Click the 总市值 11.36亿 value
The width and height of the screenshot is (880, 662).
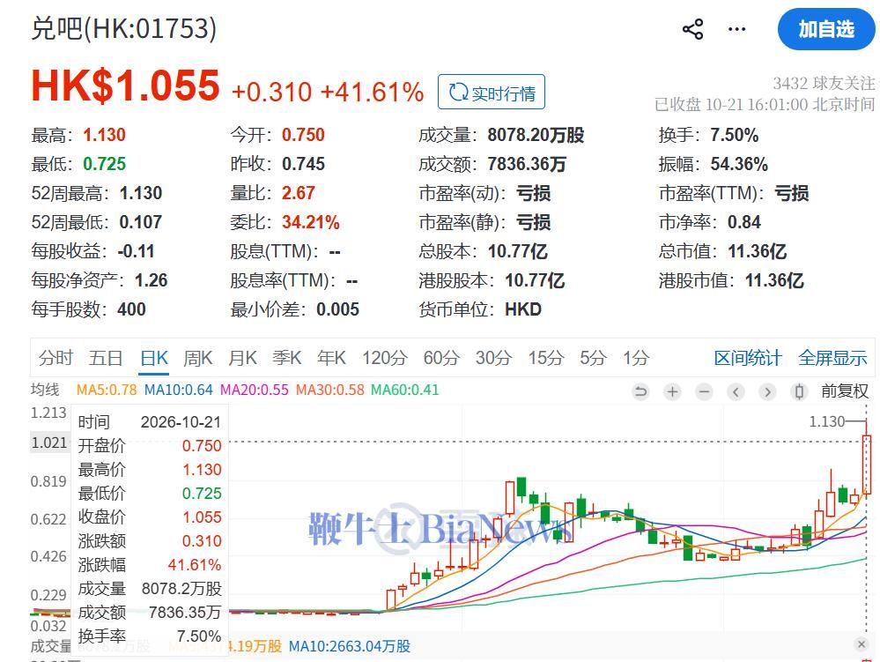coord(757,251)
